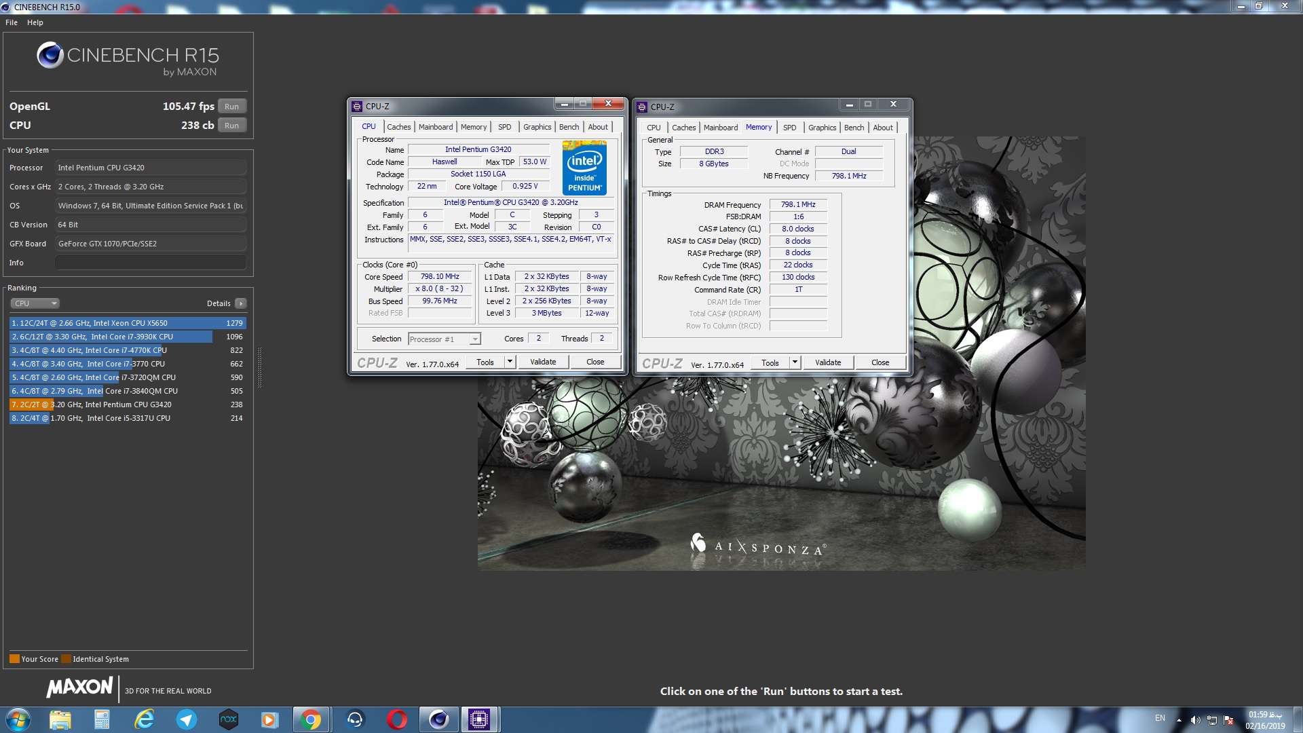Run the CPU benchmark test
This screenshot has height=733, width=1303.
point(231,126)
